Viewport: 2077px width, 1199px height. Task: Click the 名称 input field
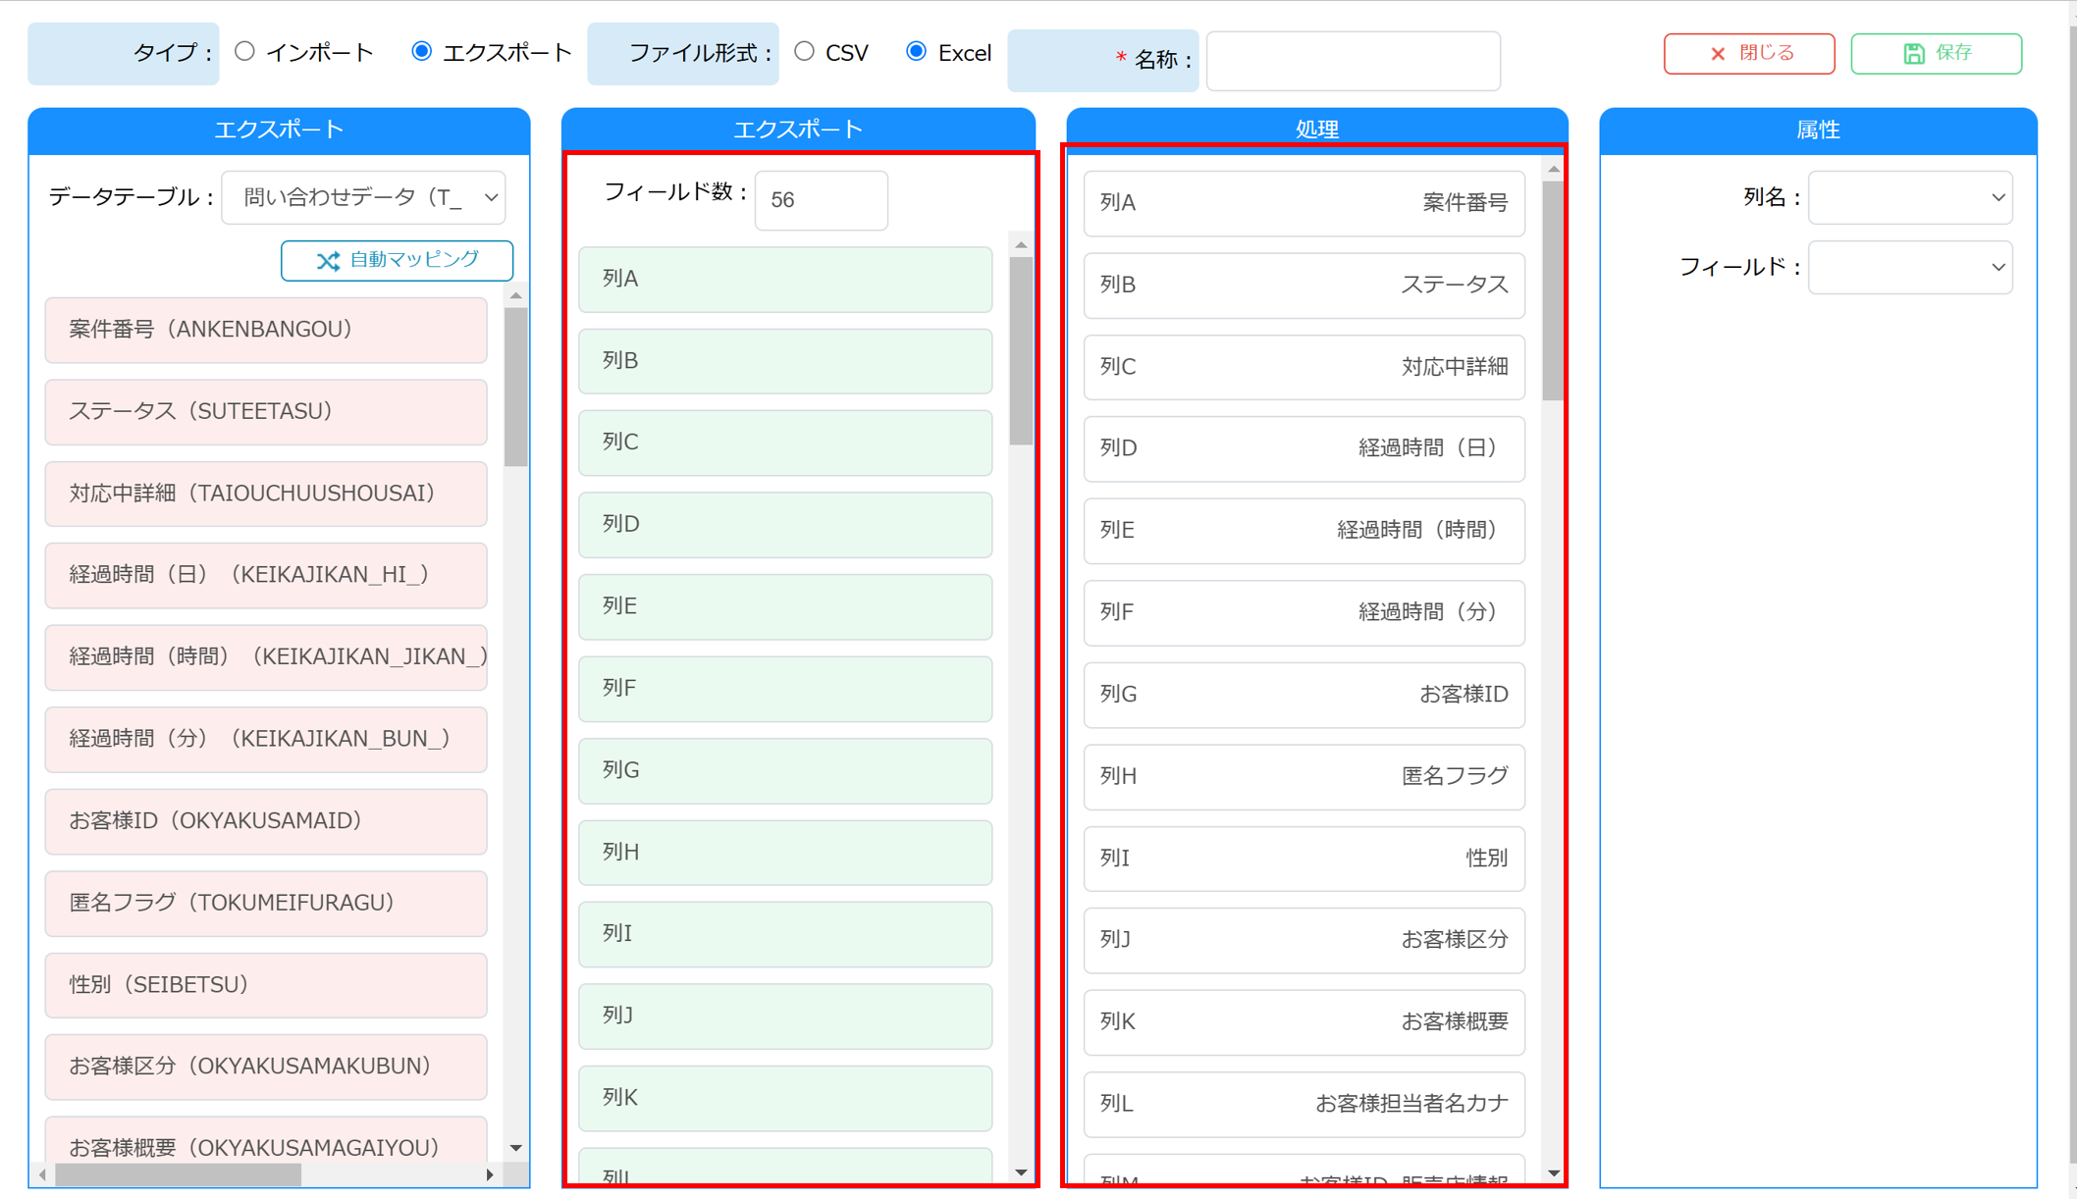1353,61
